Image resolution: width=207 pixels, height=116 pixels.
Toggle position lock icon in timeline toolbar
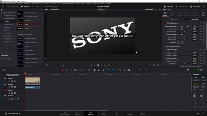coord(103,70)
